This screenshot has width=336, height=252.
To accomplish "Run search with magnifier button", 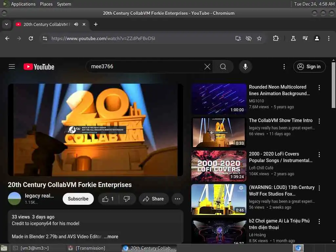I will pyautogui.click(x=223, y=67).
